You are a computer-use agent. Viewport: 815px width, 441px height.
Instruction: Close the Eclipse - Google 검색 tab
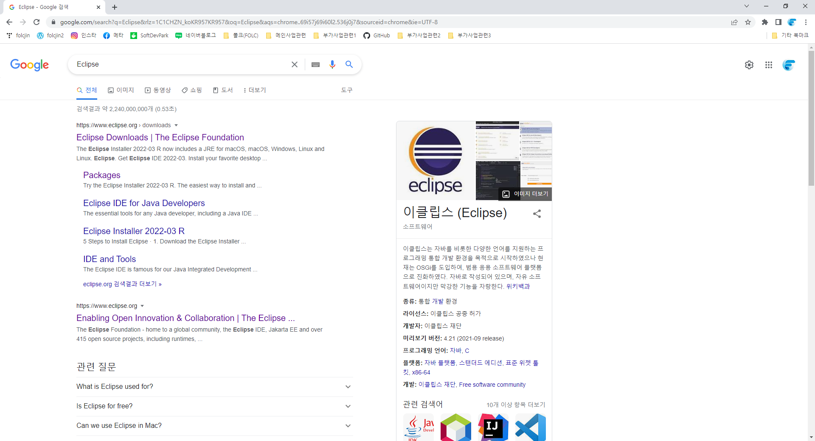pos(98,7)
